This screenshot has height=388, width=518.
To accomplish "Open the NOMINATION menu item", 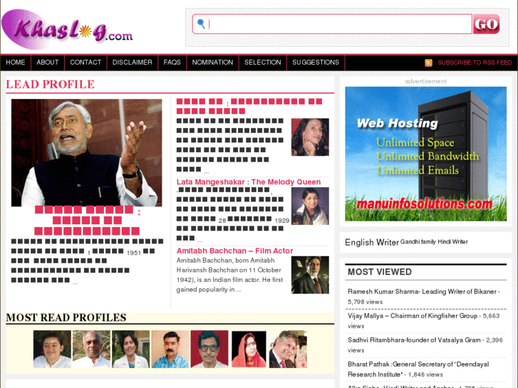I will 213,63.
